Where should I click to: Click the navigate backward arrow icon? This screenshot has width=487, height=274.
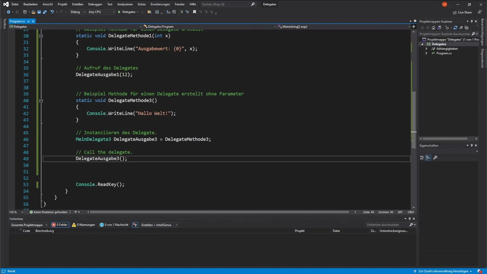point(8,12)
